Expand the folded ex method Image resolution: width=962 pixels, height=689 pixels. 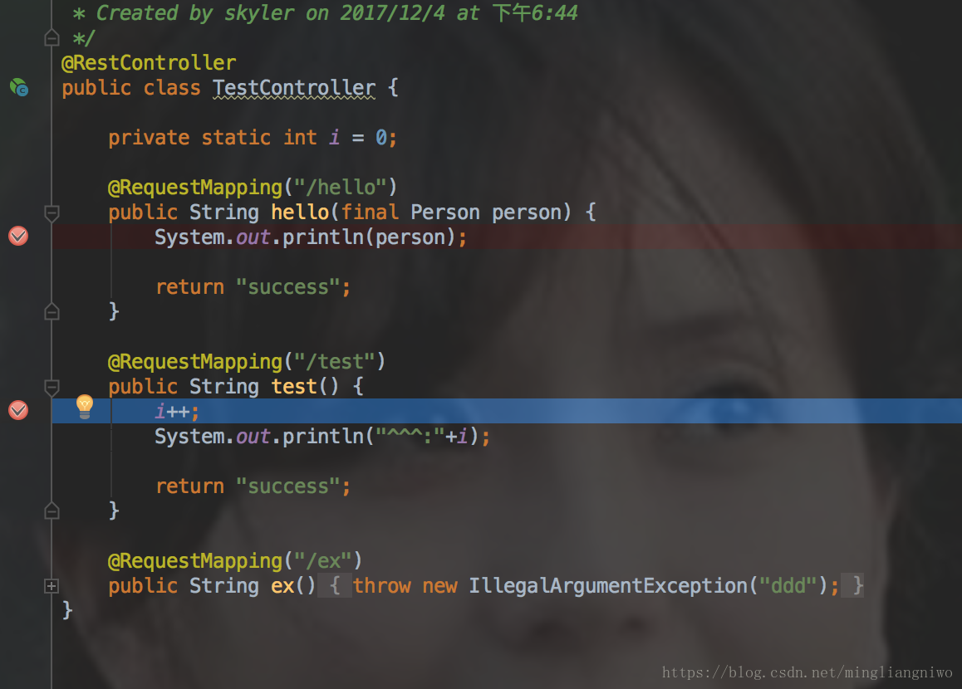pos(52,586)
